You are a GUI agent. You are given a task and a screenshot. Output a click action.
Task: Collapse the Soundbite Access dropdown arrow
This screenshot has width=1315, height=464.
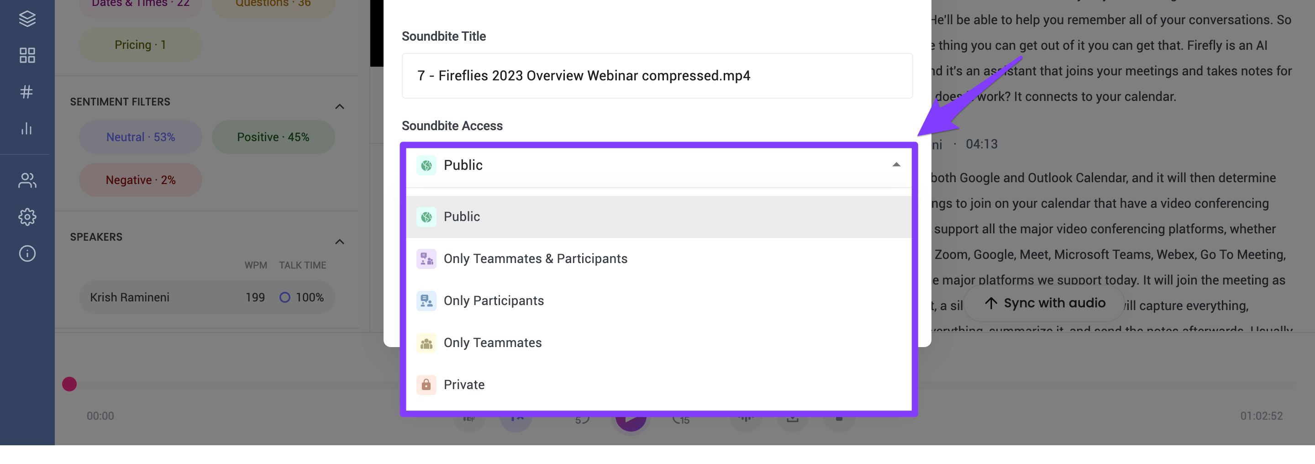[896, 165]
